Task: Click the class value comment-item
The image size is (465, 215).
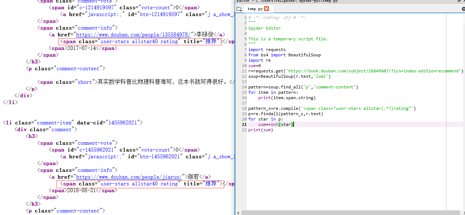Action: pyautogui.click(x=54, y=123)
